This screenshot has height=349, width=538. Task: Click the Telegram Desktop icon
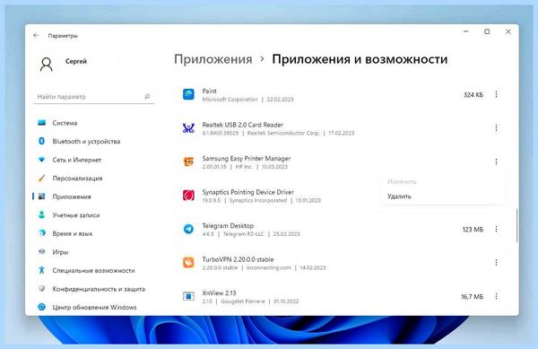click(188, 229)
